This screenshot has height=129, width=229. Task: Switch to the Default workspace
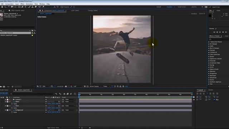click(x=159, y=7)
